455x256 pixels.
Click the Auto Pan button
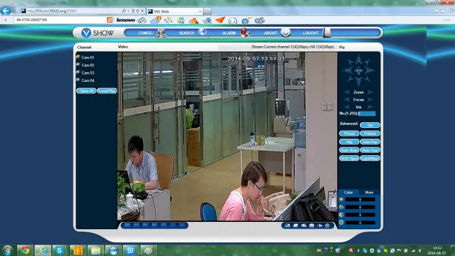[370, 142]
